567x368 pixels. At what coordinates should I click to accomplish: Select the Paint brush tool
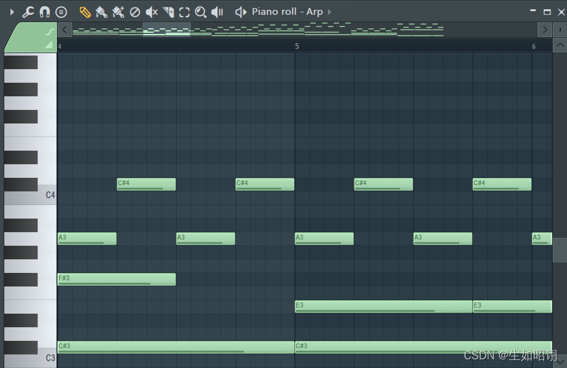[101, 12]
